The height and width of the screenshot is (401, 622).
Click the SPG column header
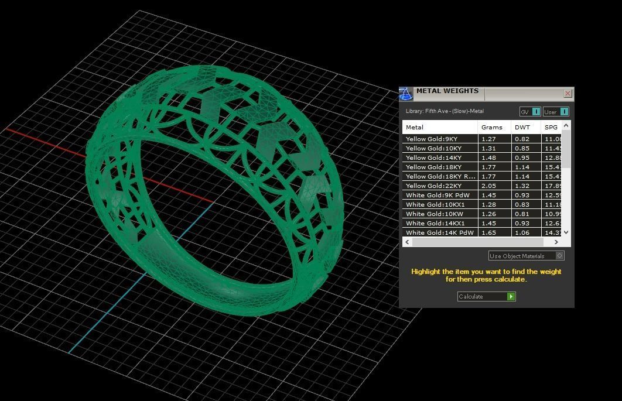551,127
